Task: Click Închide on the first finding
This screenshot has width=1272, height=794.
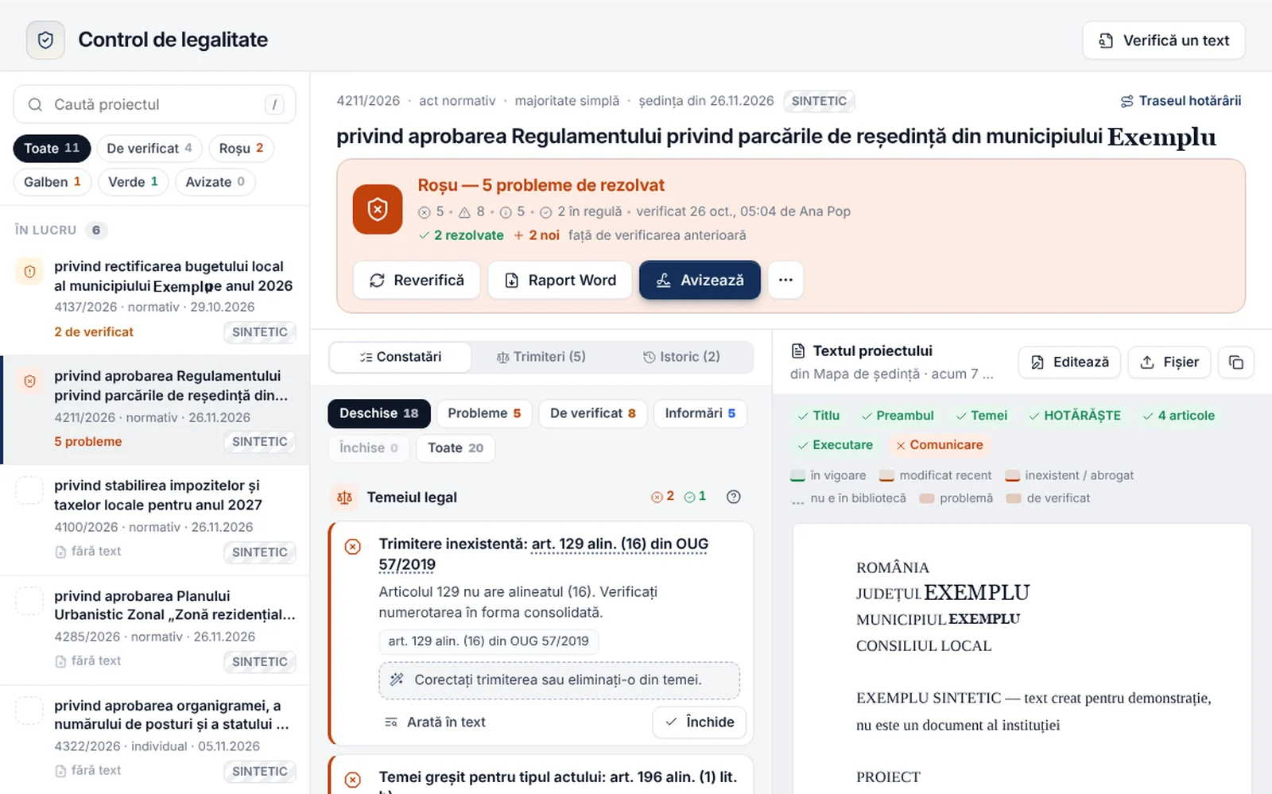Action: [700, 722]
